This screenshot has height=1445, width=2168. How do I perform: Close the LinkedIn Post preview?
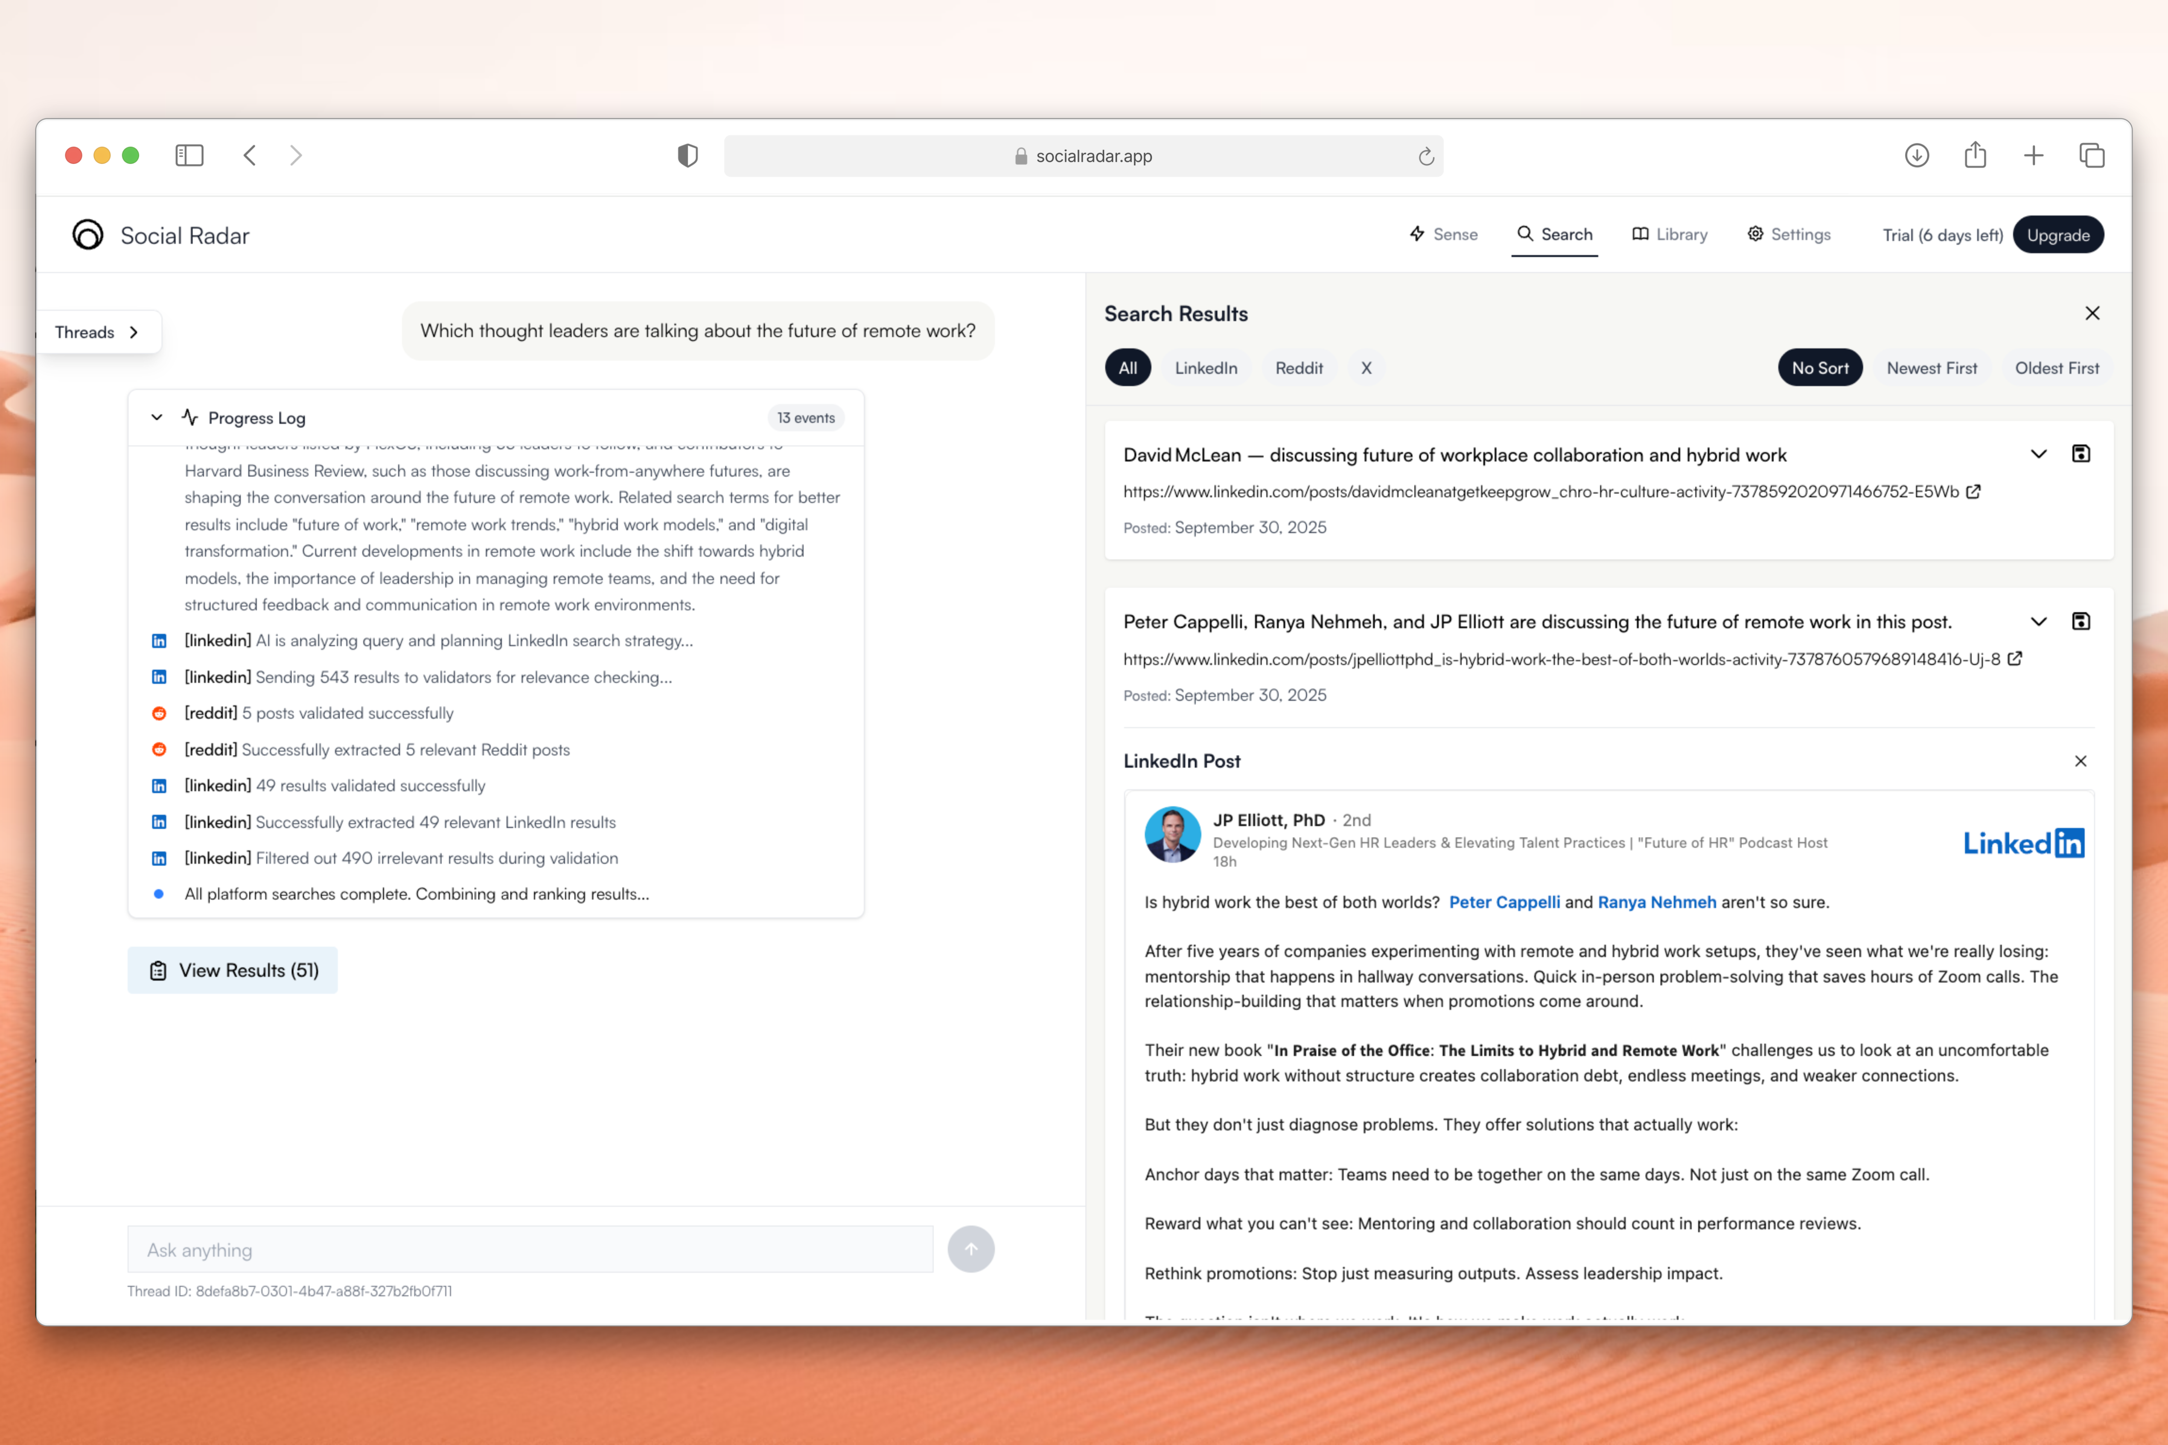[x=2080, y=761]
